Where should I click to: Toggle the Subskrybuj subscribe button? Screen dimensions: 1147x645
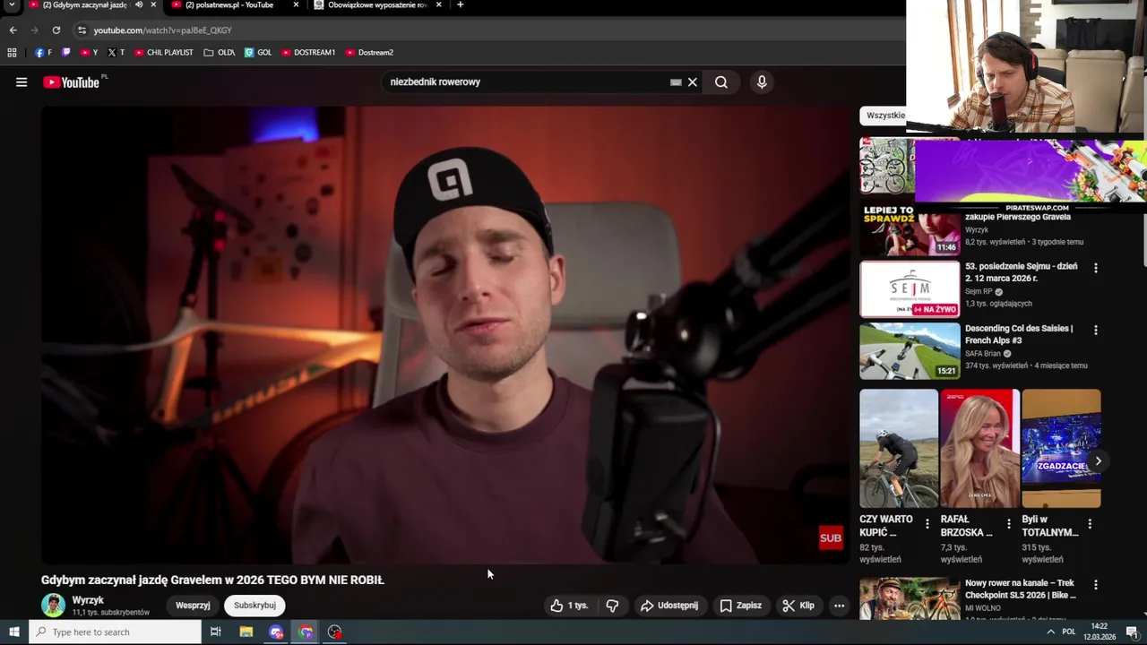[x=254, y=606]
